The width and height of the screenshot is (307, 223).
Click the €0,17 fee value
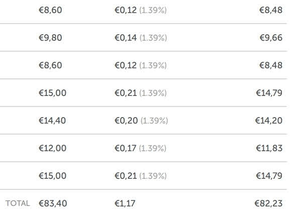tap(126, 148)
